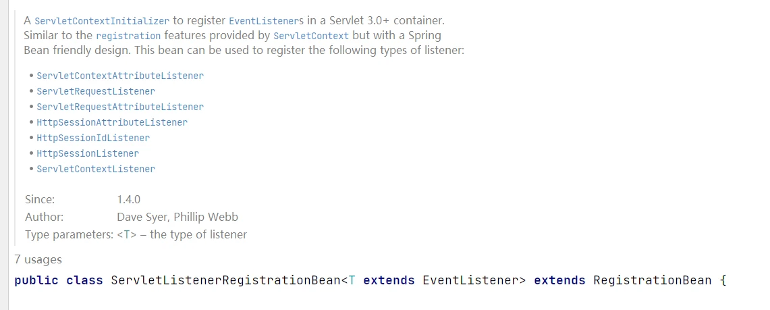Viewport: 770px width, 310px height.
Task: Follow the registration link
Action: pos(128,36)
